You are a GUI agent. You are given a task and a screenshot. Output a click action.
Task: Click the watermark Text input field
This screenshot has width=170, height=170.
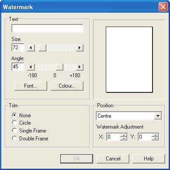click(x=47, y=28)
